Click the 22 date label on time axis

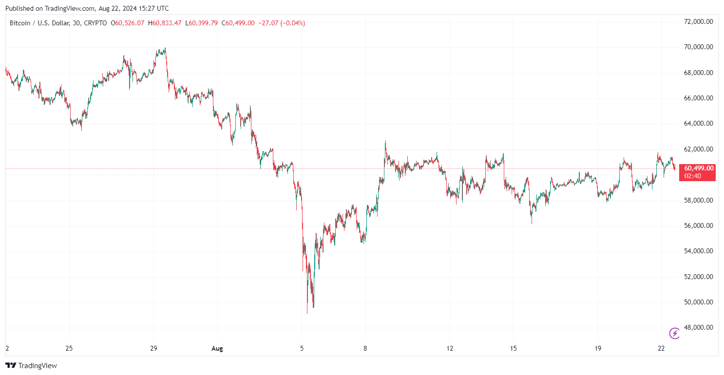[661, 348]
